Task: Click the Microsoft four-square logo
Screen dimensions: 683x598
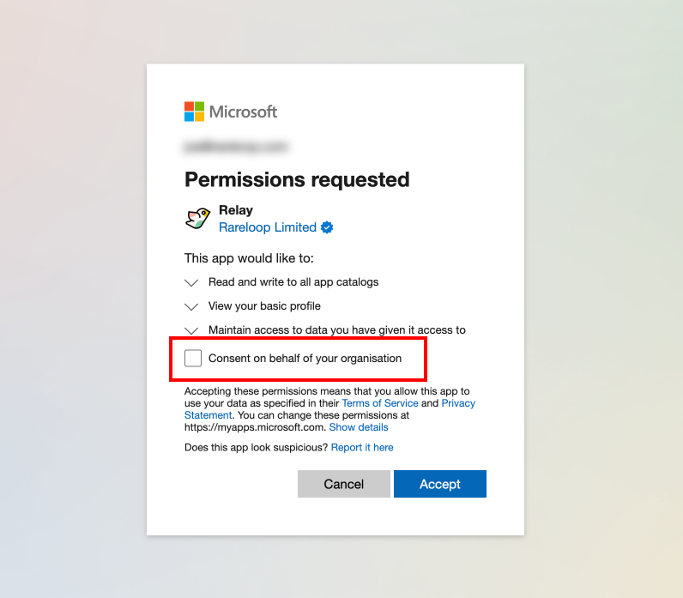Action: [x=195, y=112]
